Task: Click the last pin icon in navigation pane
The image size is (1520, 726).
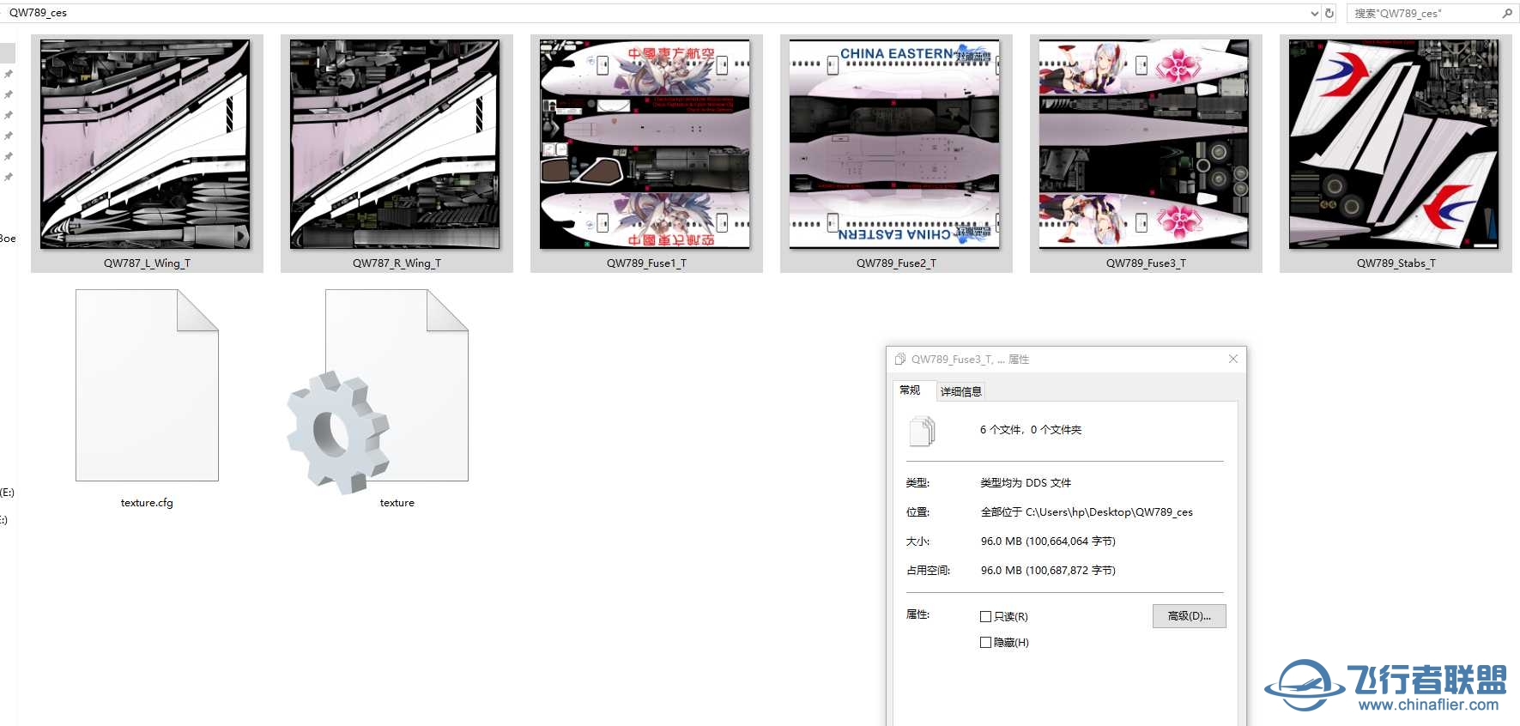Action: 9,177
